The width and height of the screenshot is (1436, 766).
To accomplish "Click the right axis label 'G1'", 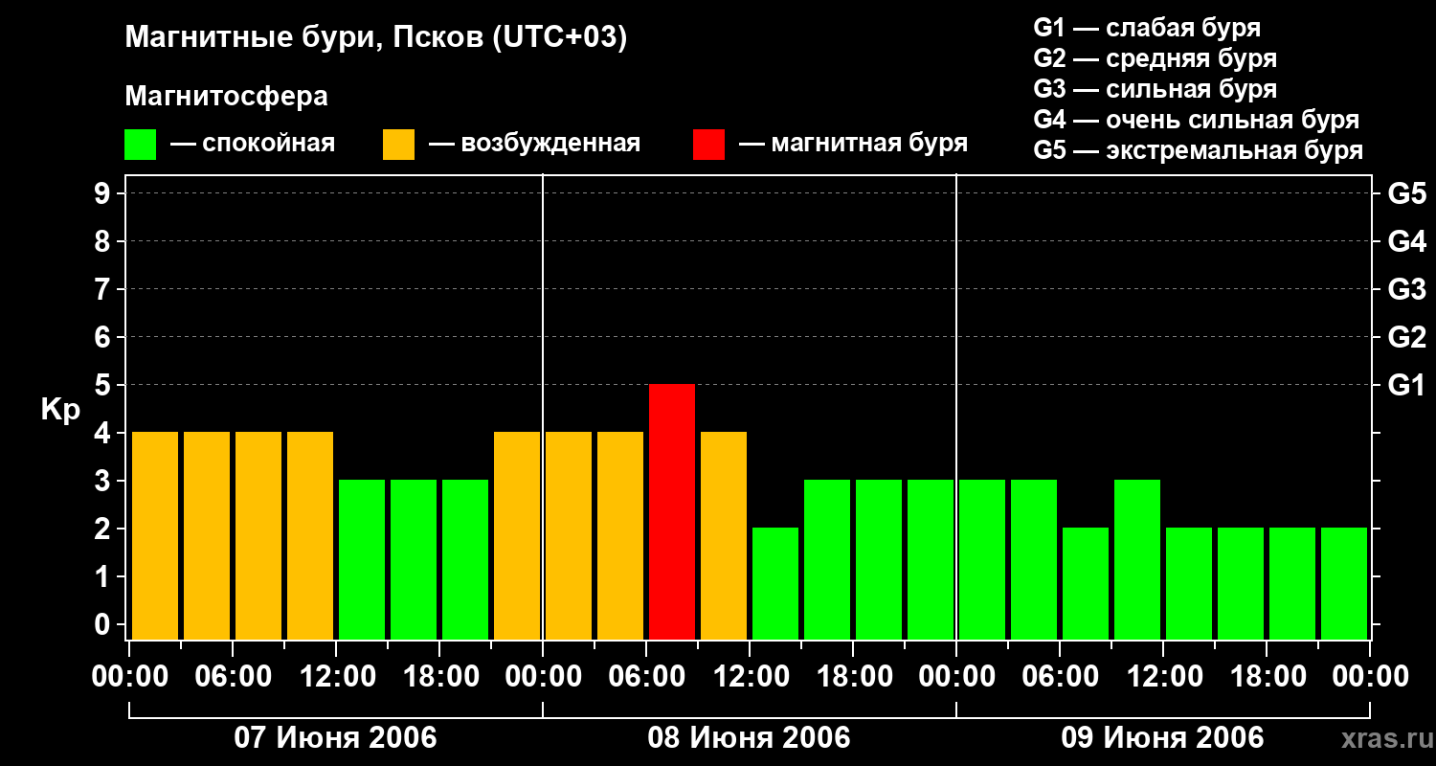I will pos(1406,385).
